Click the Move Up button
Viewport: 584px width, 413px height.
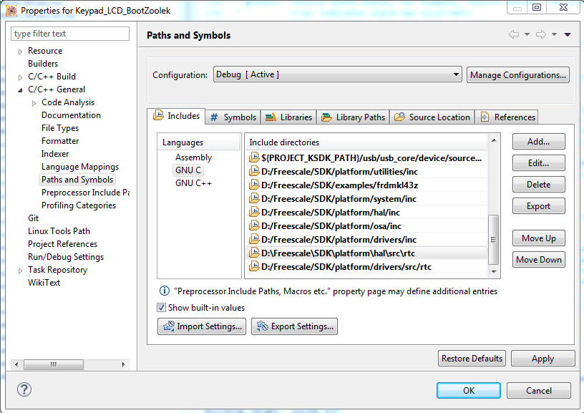[539, 238]
